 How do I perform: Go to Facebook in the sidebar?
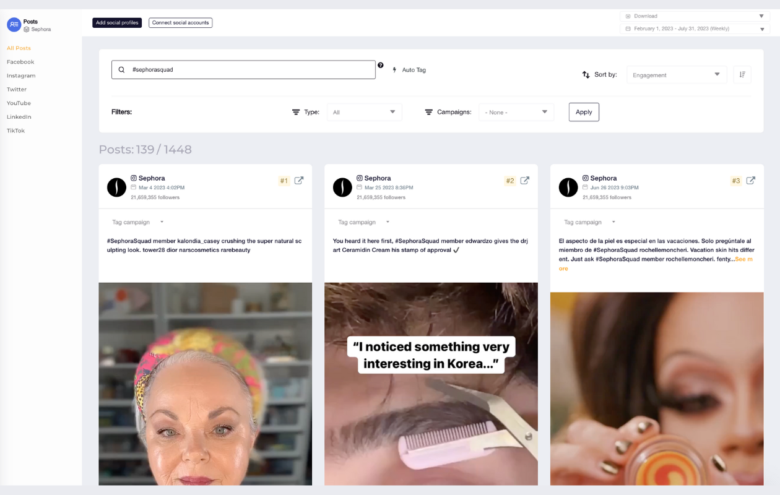click(x=20, y=62)
